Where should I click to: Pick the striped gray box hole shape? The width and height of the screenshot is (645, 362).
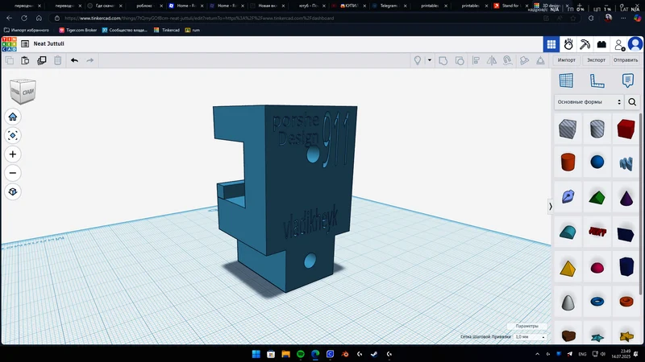(568, 129)
